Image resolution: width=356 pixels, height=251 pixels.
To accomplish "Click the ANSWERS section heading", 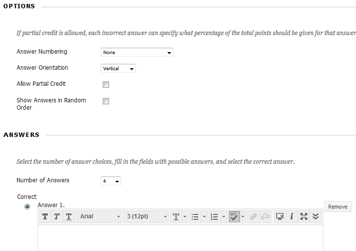I will 21,135.
